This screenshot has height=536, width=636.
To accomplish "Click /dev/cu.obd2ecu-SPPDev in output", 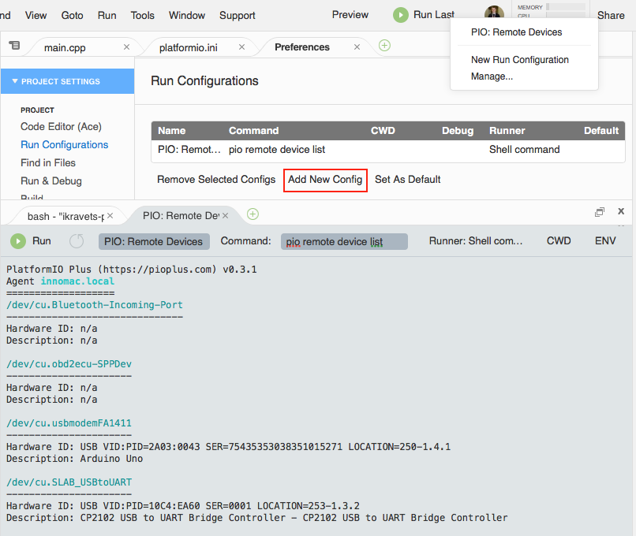I will point(69,364).
